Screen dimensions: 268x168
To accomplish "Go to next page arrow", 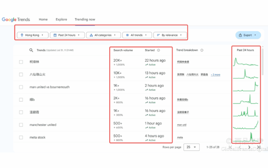I will pos(249,147).
